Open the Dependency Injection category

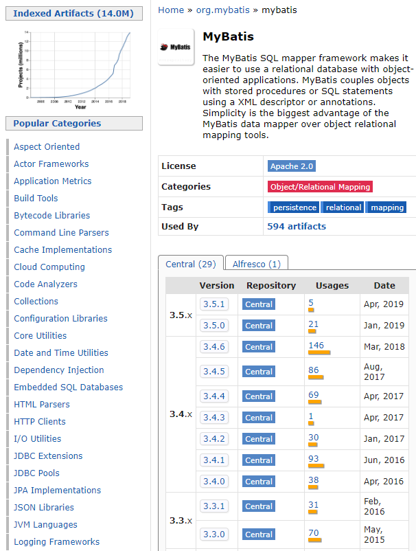[59, 370]
